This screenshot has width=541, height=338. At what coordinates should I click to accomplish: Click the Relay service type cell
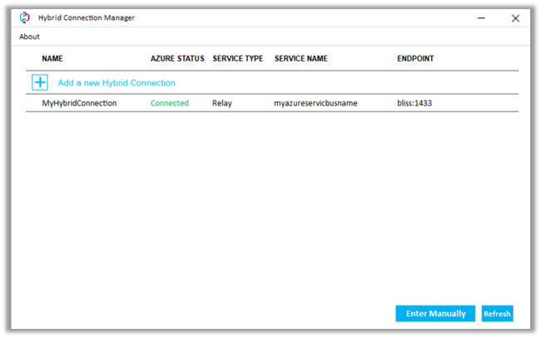pyautogui.click(x=222, y=104)
